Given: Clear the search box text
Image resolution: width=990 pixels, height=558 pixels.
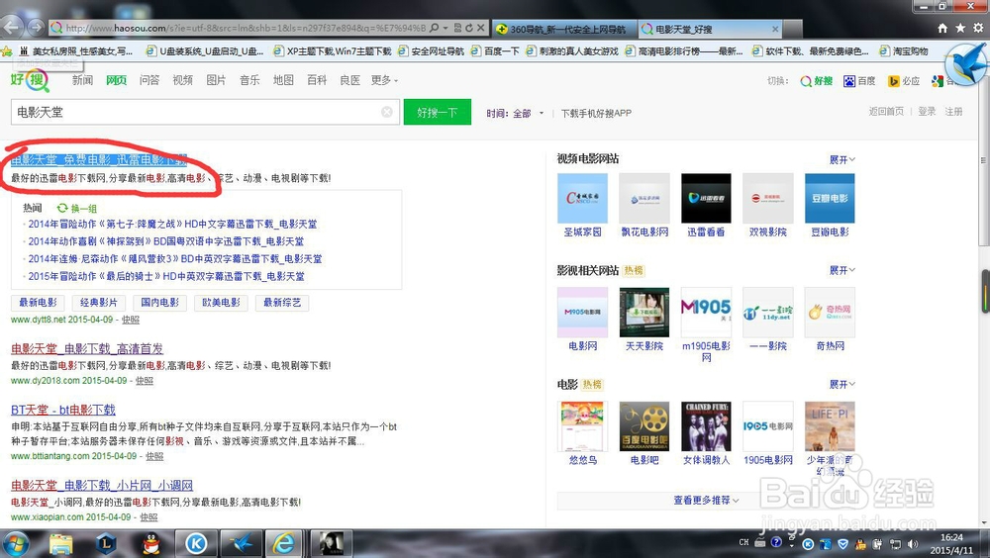Looking at the screenshot, I should coord(386,112).
